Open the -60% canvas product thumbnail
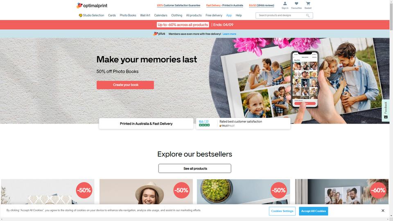Screen dimensions: 393x221 [342, 192]
